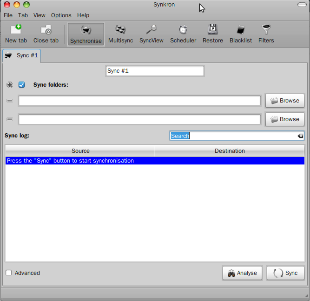Click the Analyse button
Viewport: 310px width, 301px height.
tap(242, 273)
